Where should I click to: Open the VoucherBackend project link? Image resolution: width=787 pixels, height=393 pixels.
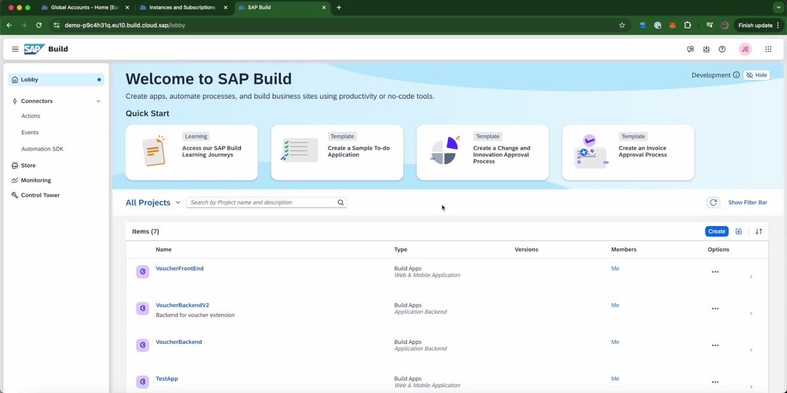point(179,342)
